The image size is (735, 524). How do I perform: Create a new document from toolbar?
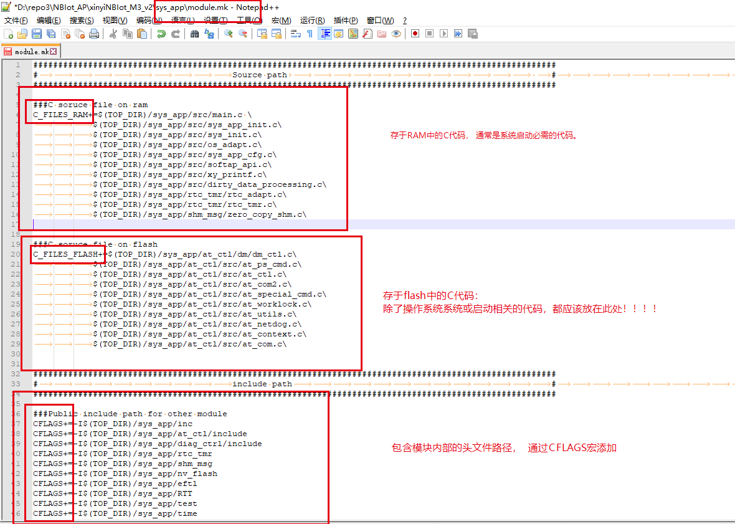pos(9,34)
